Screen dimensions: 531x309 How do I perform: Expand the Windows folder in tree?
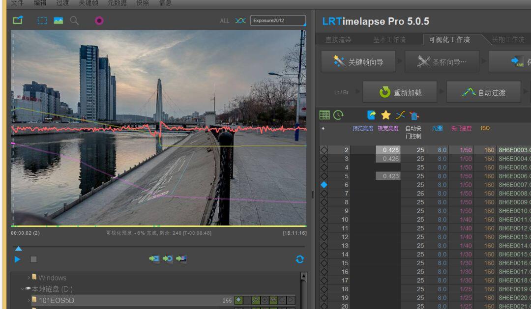[x=29, y=278]
